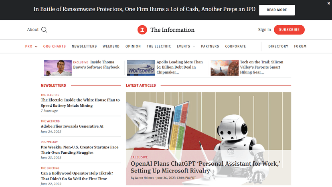Read the OpenAI ChatGPT Personal Assistant headline
This screenshot has width=332, height=187.
click(x=205, y=167)
